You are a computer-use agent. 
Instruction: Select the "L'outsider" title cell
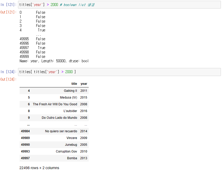click(70, 111)
